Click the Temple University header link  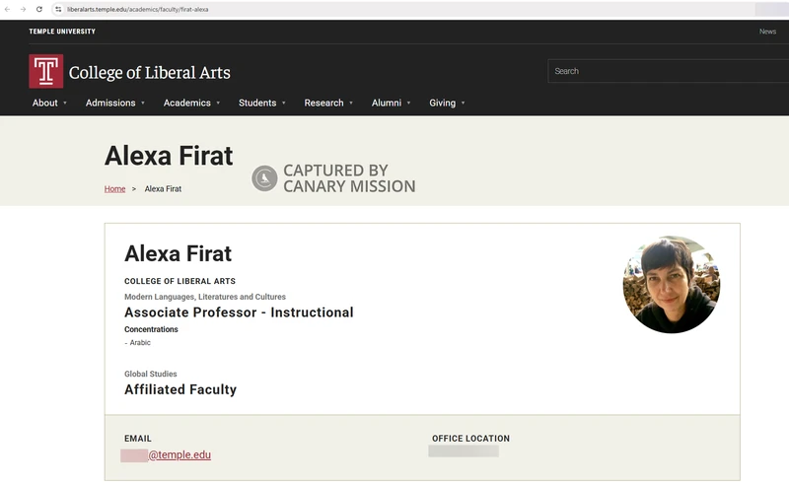[x=62, y=32]
